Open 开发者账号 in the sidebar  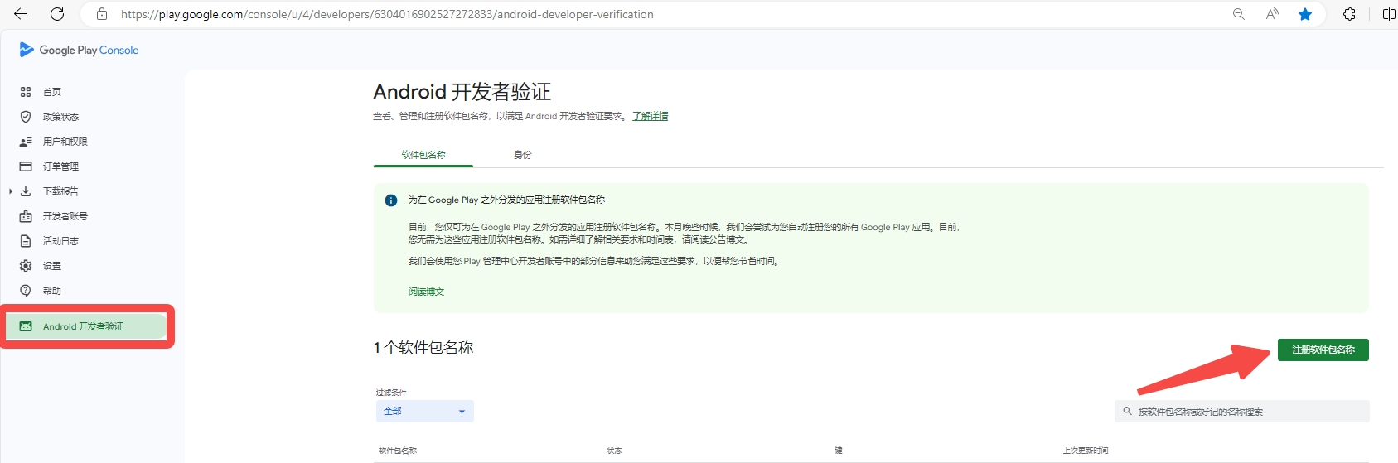click(65, 216)
